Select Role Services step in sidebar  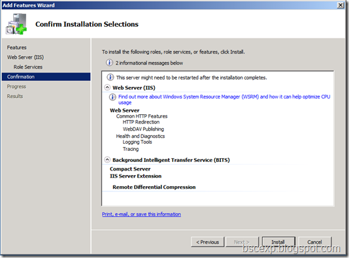pos(28,67)
